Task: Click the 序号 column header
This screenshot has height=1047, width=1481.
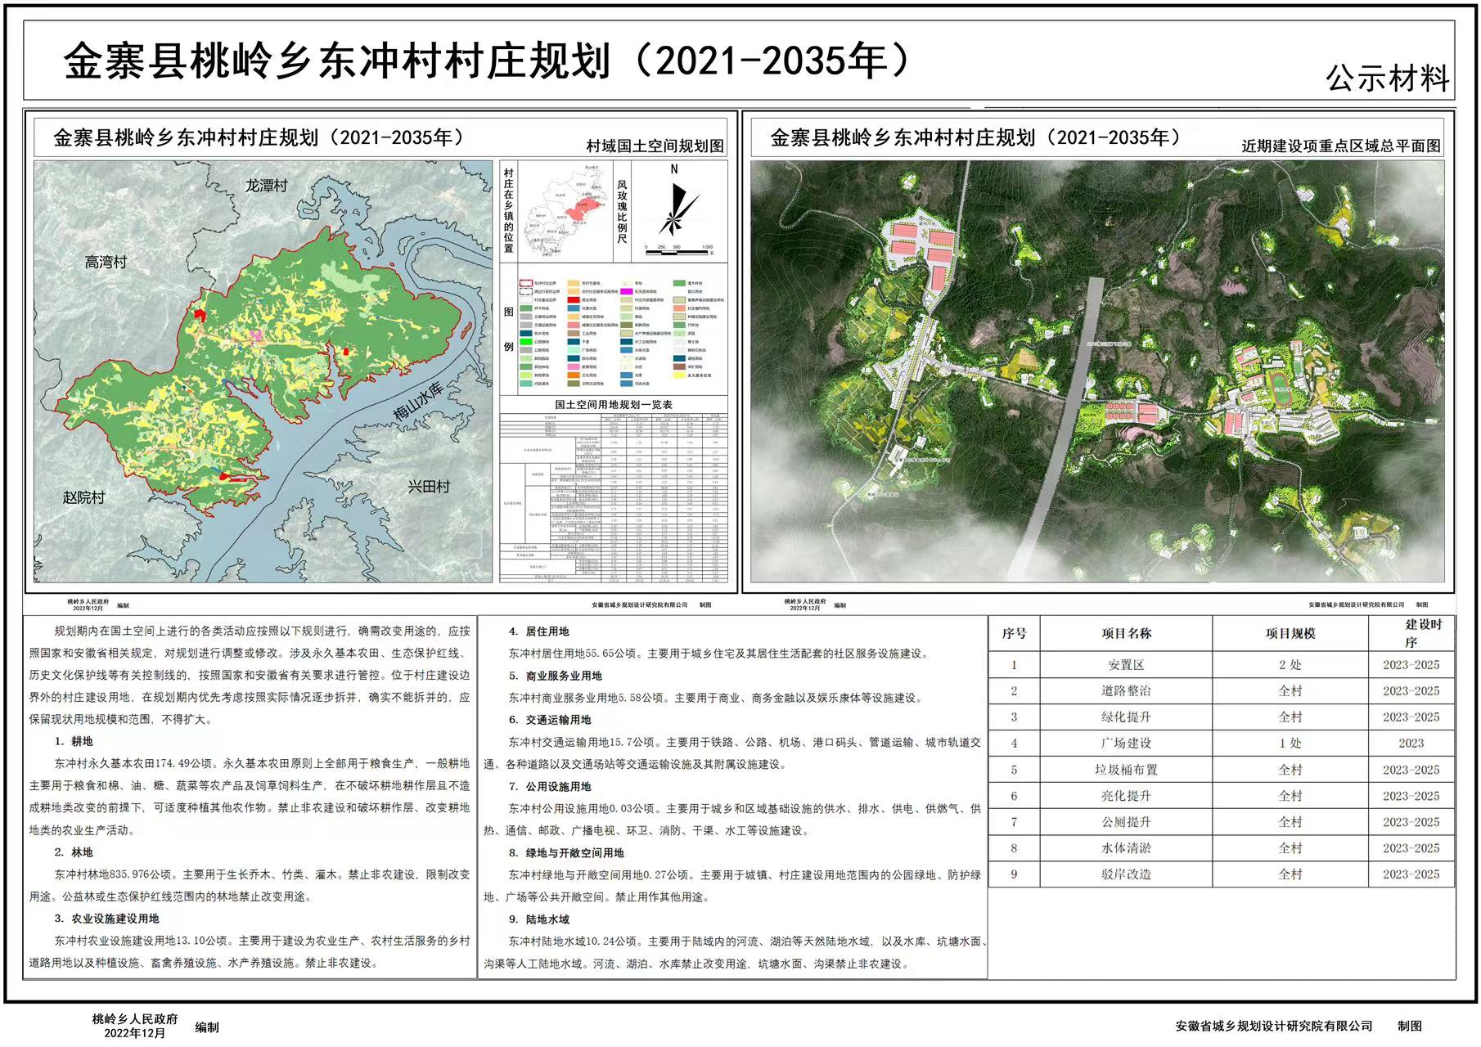Action: click(x=1014, y=633)
